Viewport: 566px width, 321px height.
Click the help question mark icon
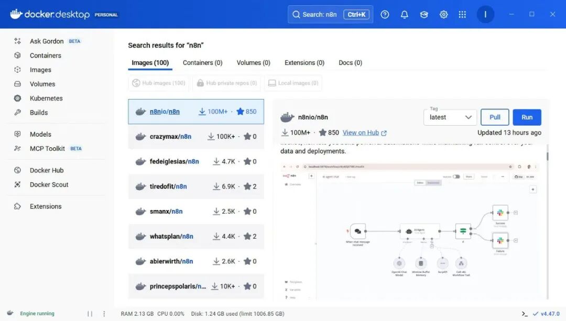tap(385, 15)
